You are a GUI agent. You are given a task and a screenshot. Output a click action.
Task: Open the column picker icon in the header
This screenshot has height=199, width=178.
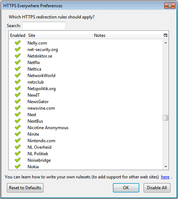point(166,35)
